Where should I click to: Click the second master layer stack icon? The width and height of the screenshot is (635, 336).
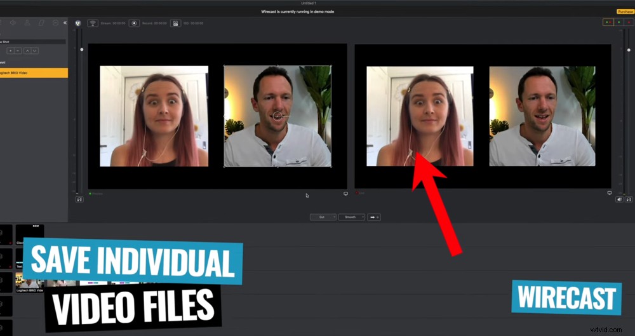pyautogui.click(x=1, y=256)
